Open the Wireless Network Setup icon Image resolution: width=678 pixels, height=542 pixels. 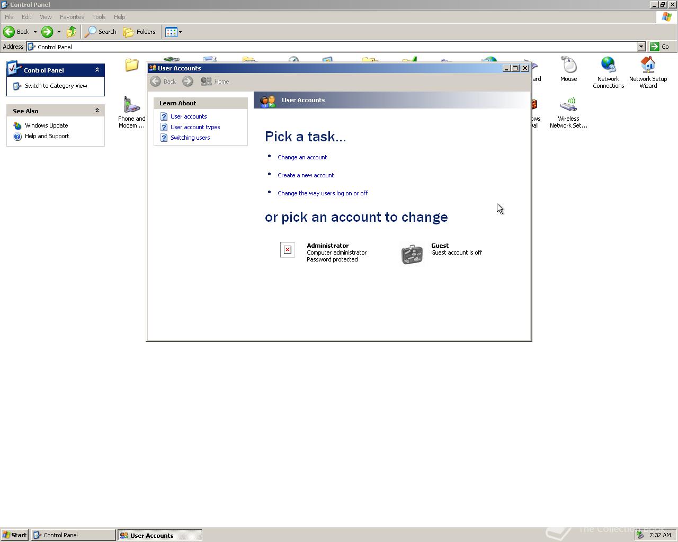(568, 112)
